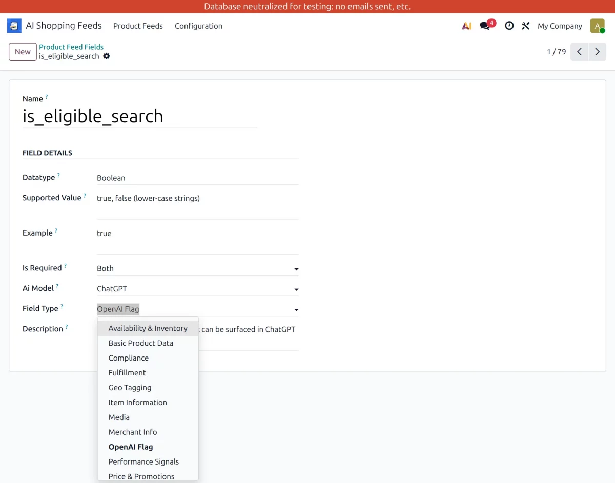Screen dimensions: 615x483
Task: Click the AI Shopping Feeds app icon
Action: click(x=14, y=26)
